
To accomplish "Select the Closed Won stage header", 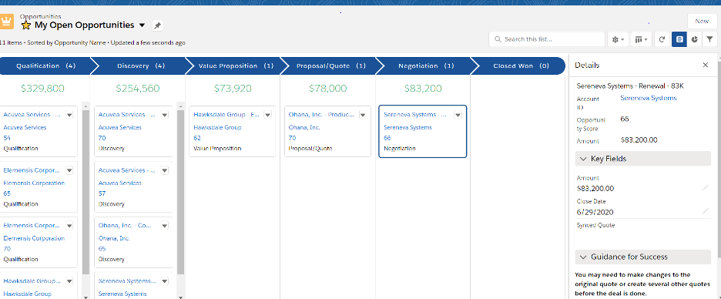I will pyautogui.click(x=521, y=66).
